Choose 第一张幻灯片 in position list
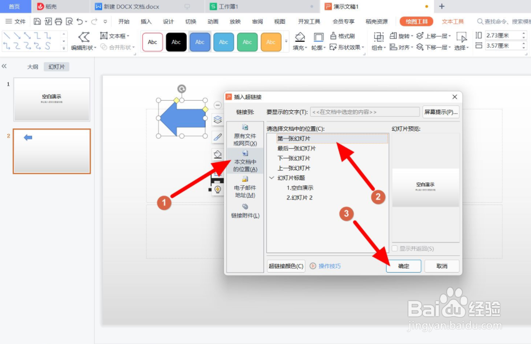531x344 pixels. 332,138
